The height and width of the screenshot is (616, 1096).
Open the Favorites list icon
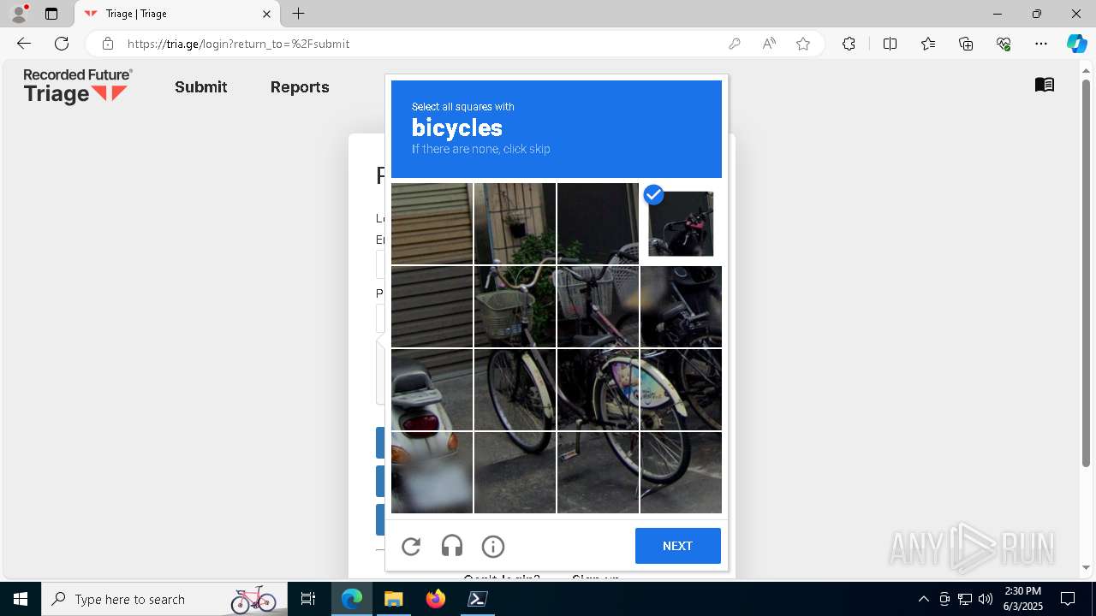928,44
